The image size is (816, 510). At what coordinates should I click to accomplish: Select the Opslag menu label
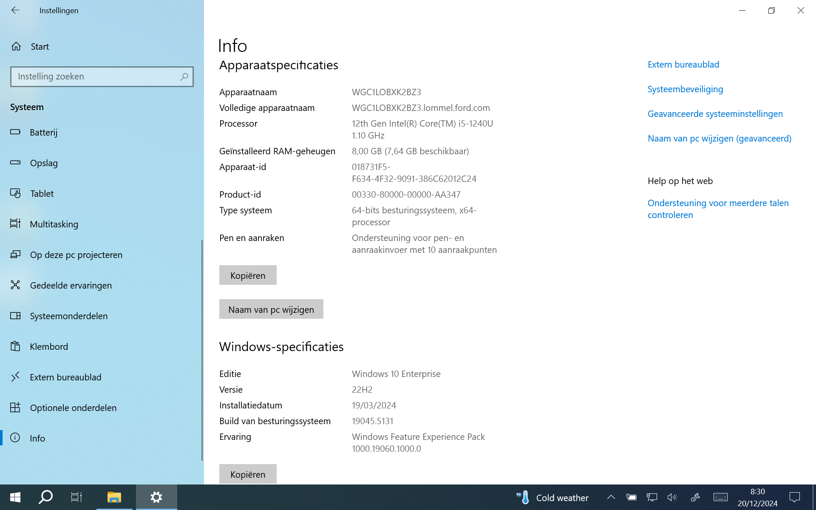click(44, 163)
